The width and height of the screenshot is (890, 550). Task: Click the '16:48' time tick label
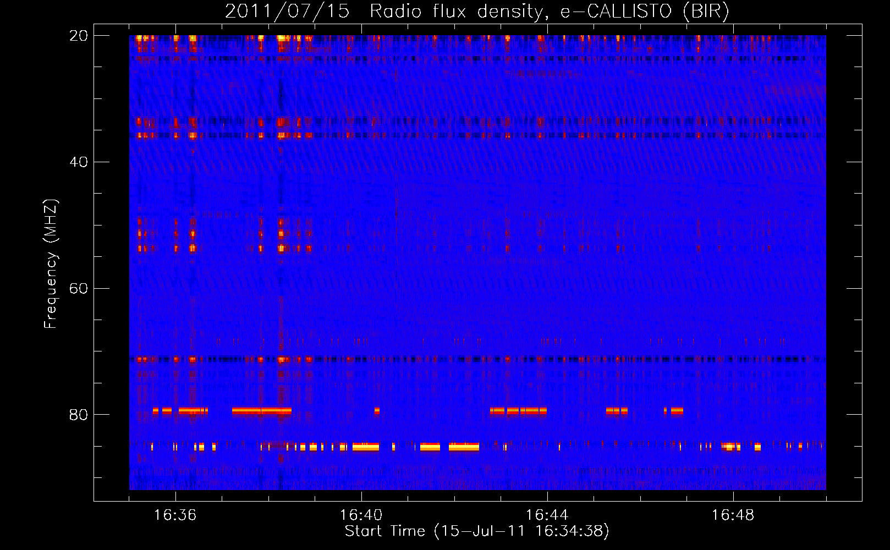[x=733, y=515]
